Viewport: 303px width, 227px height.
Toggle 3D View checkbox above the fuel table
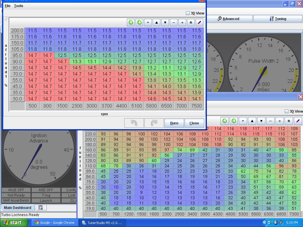point(286,111)
